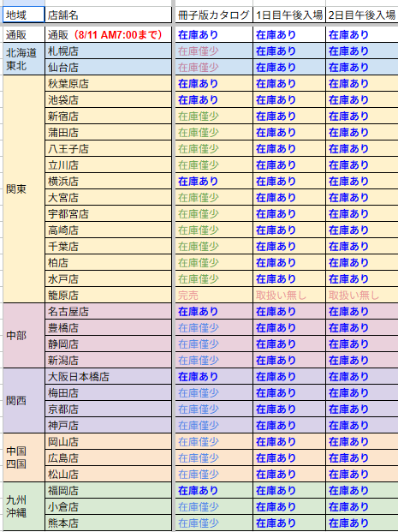Click the 冊子版カタログ column header
Image resolution: width=398 pixels, height=532 pixels.
(214, 15)
